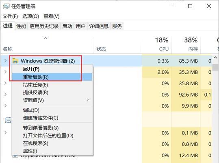Click the sort arrow above the Name column
219x163 pixels.
pyautogui.click(x=46, y=38)
